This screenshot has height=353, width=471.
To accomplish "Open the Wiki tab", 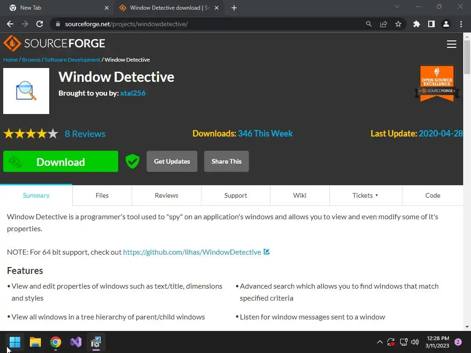I will point(300,195).
